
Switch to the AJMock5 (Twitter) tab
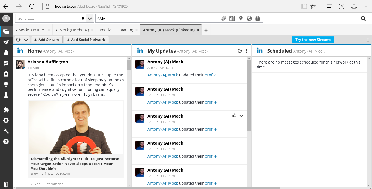[30, 30]
